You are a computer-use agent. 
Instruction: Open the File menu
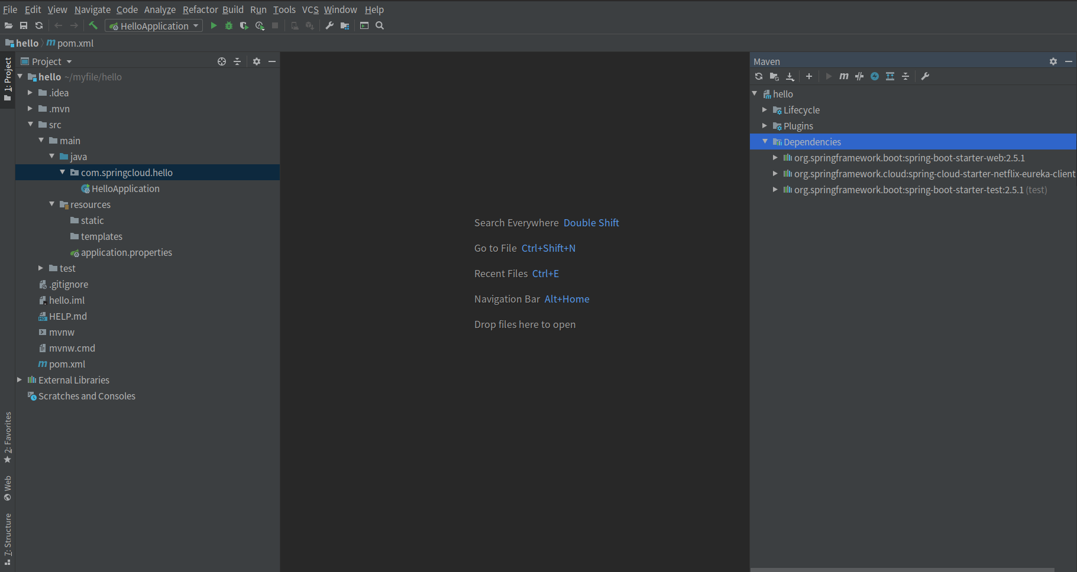click(x=10, y=9)
